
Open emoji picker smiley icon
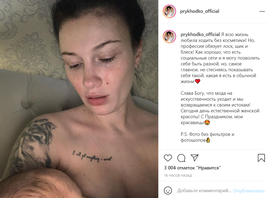[168, 190]
